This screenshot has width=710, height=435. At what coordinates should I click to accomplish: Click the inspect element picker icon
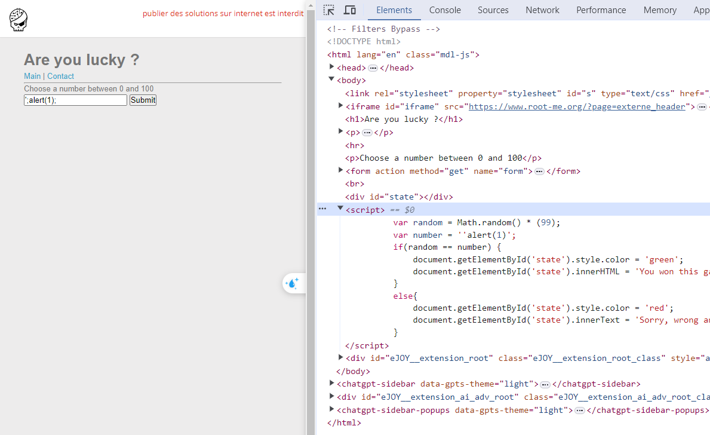[329, 10]
